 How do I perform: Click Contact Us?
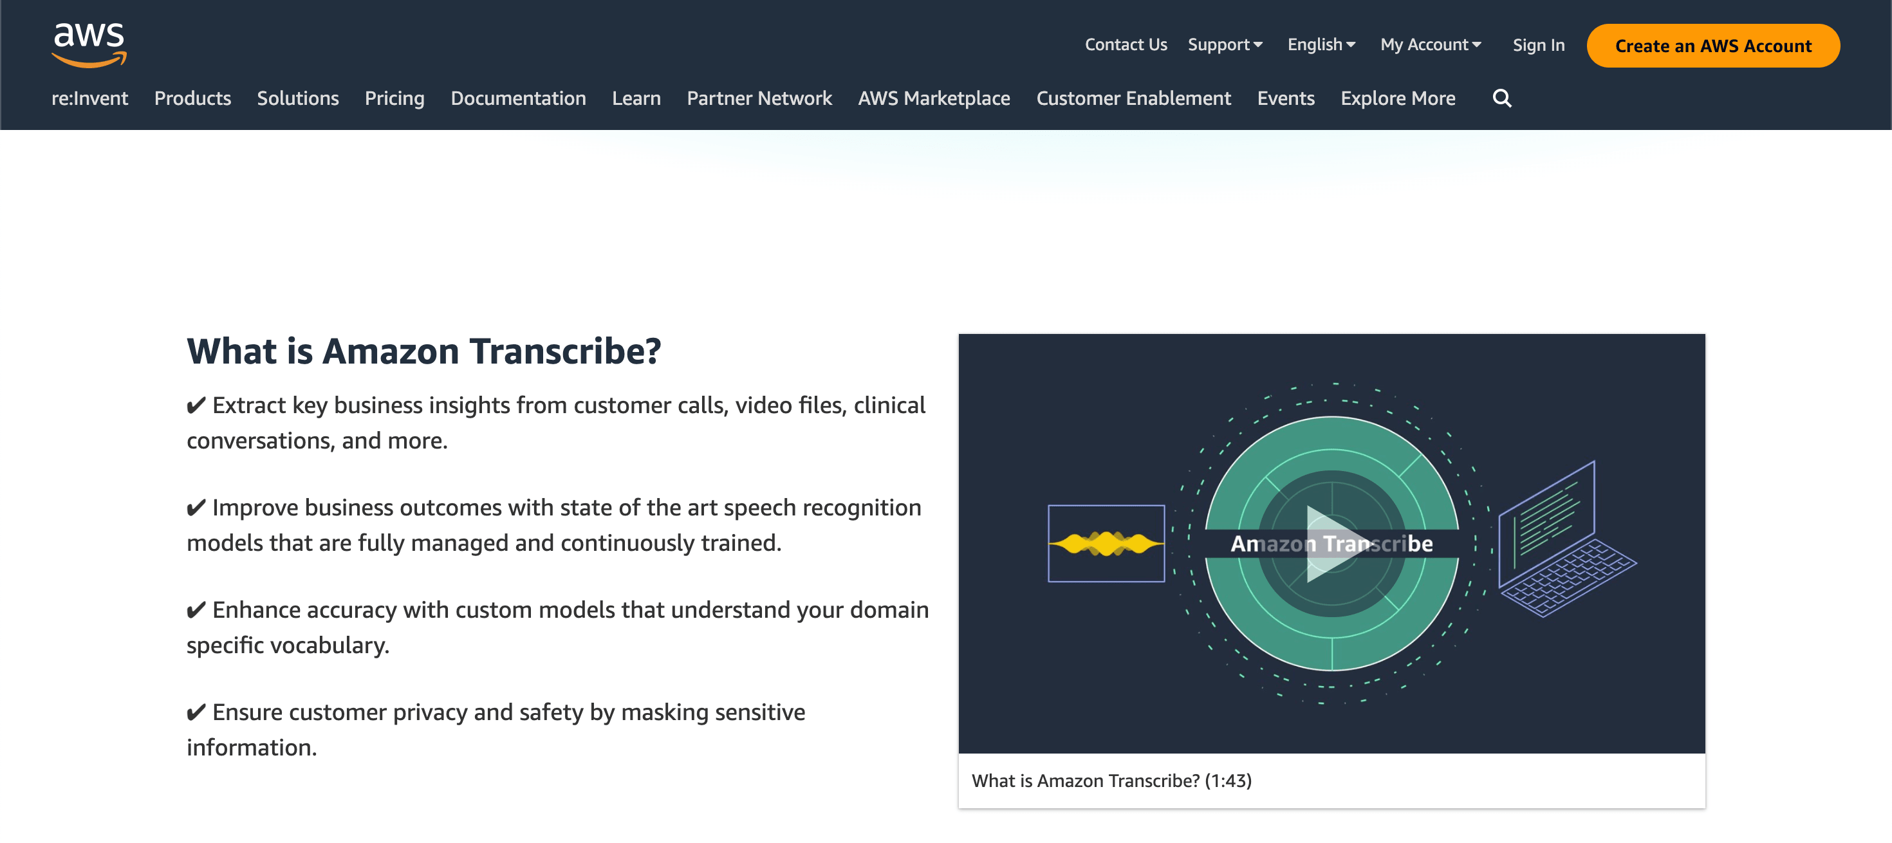[1125, 44]
